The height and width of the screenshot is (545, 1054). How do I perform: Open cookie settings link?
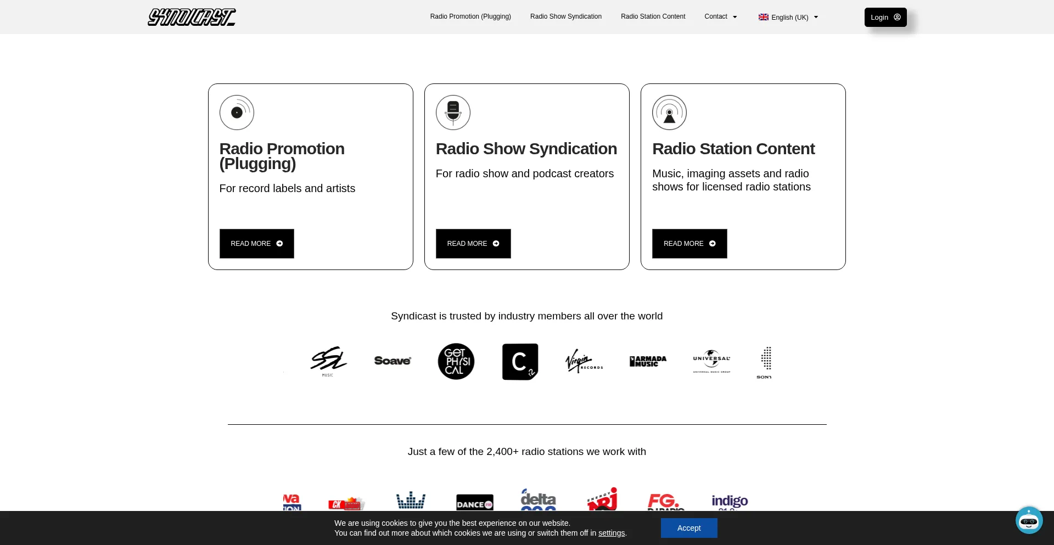coord(612,533)
